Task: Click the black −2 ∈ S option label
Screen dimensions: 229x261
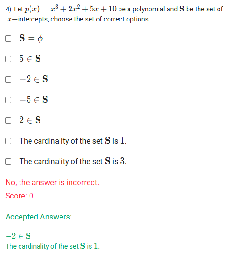Action: tap(34, 79)
